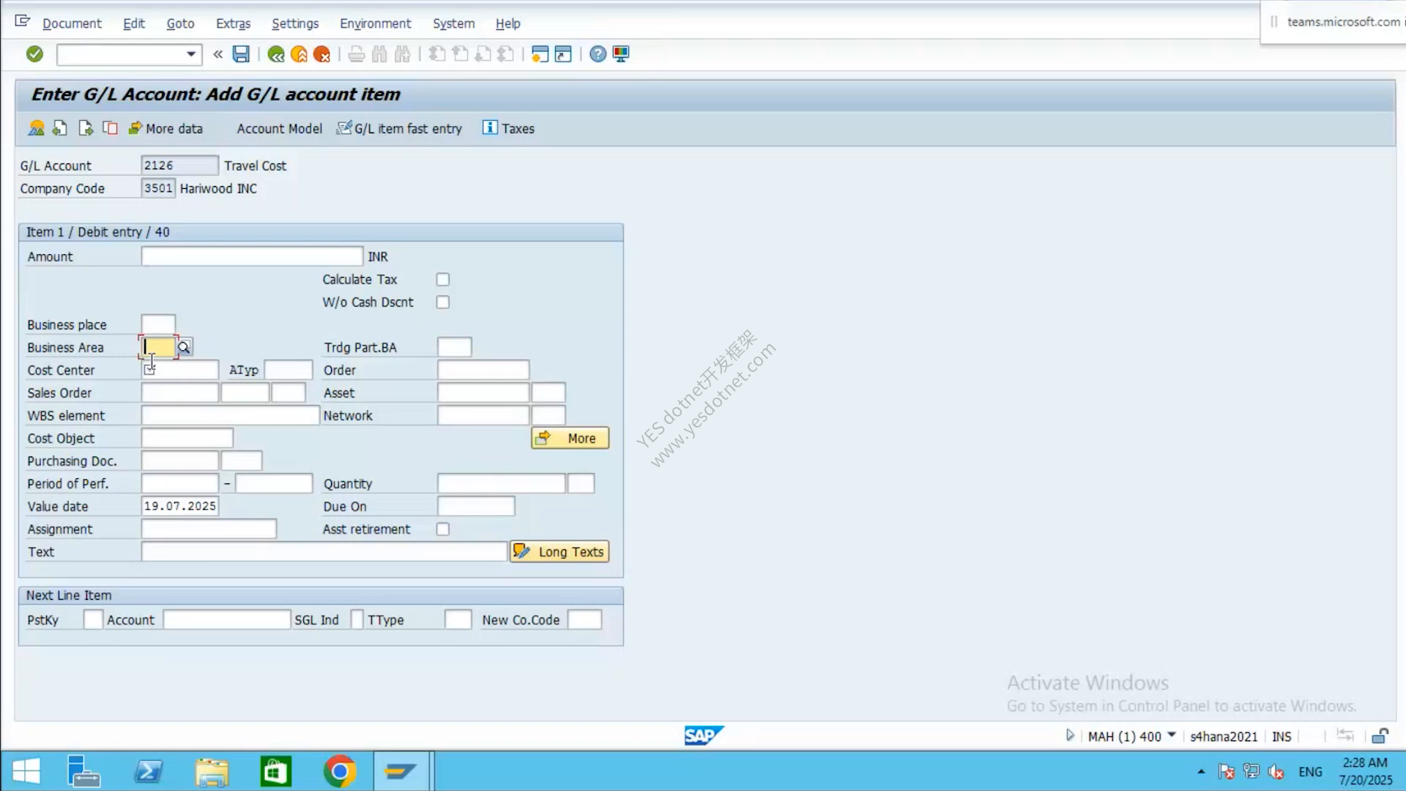Click the Print icon in toolbar

(x=357, y=54)
